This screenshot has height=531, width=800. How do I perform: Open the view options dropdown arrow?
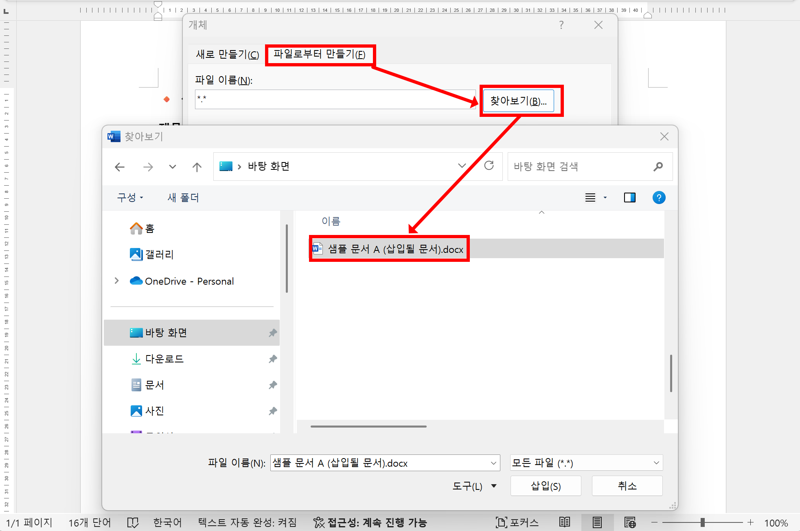pyautogui.click(x=605, y=197)
